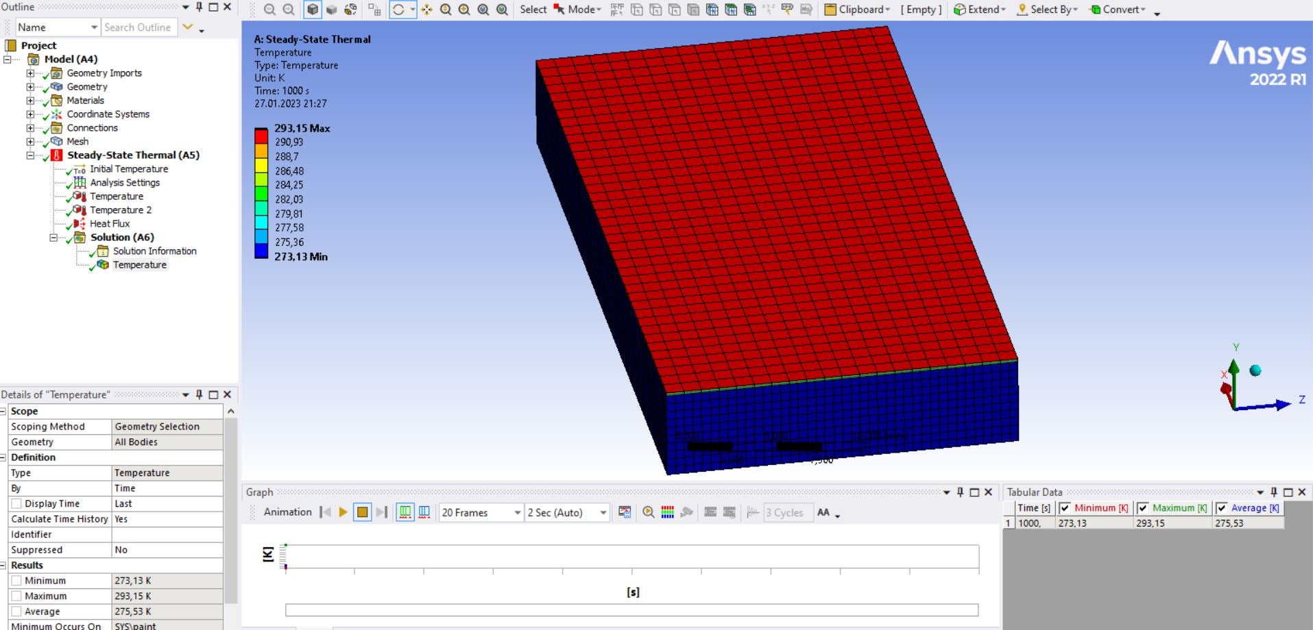Click the Pan view tool icon

pos(426,10)
